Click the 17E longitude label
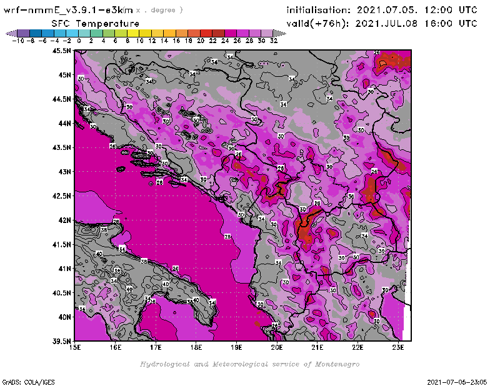This screenshot has width=500, height=386. point(156,347)
